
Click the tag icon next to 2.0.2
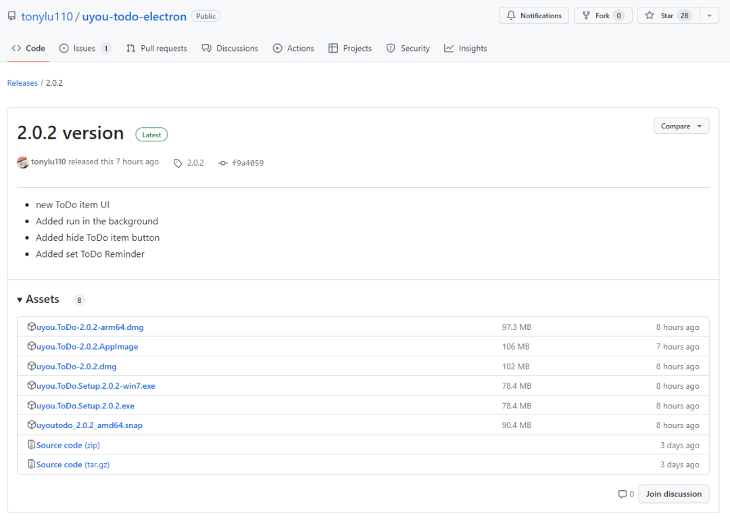coord(178,163)
